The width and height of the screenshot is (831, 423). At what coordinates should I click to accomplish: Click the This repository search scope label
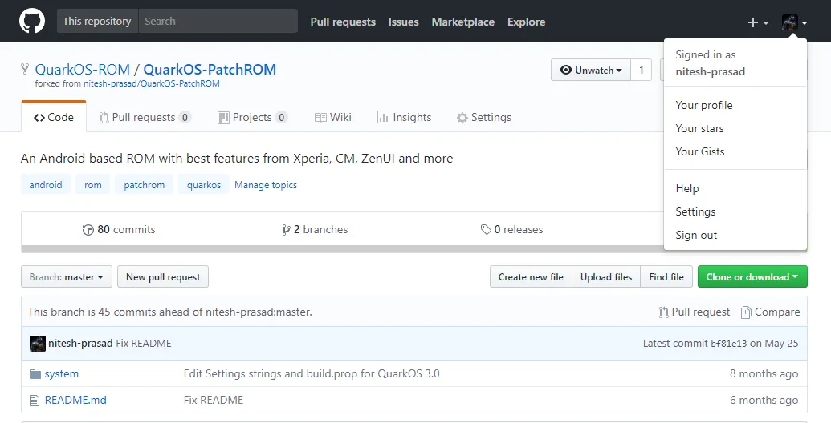click(97, 21)
